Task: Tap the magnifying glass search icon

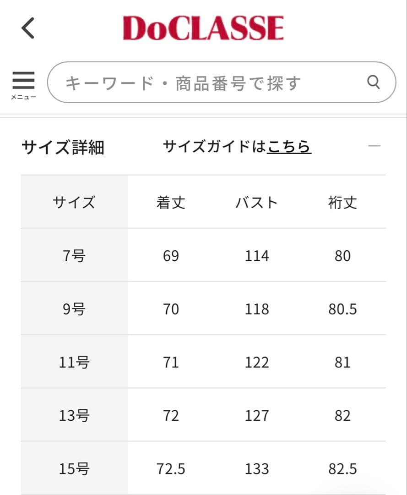Action: coord(374,82)
